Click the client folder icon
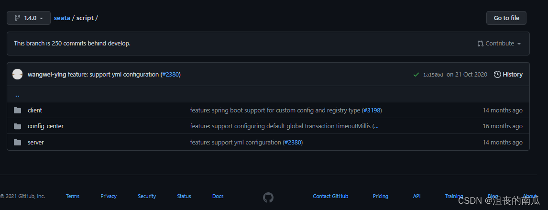This screenshot has height=210, width=548. (x=18, y=111)
